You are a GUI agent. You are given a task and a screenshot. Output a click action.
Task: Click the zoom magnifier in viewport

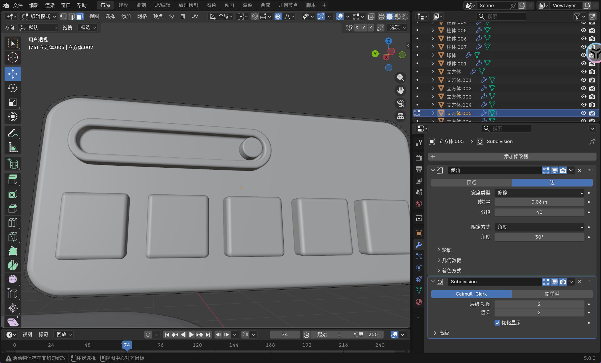coord(400,78)
